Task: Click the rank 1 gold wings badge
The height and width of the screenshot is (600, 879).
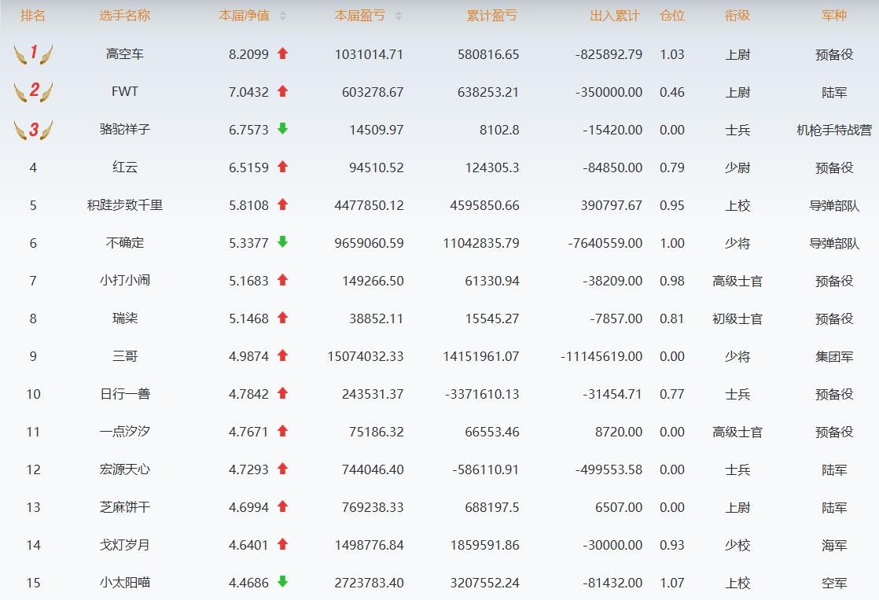Action: (x=33, y=54)
